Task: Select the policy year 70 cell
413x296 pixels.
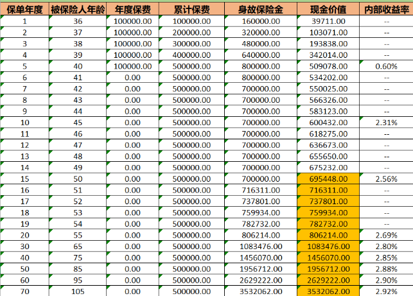Action: click(24, 290)
